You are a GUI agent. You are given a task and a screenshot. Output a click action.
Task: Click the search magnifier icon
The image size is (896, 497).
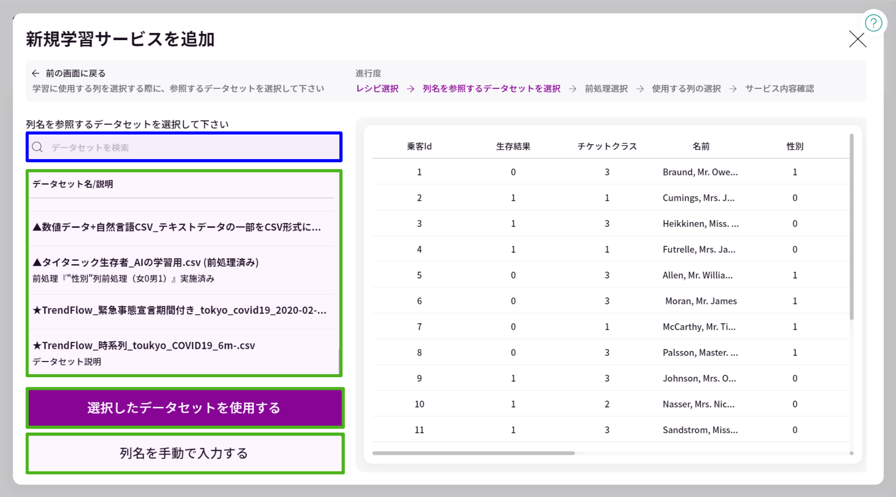[38, 147]
